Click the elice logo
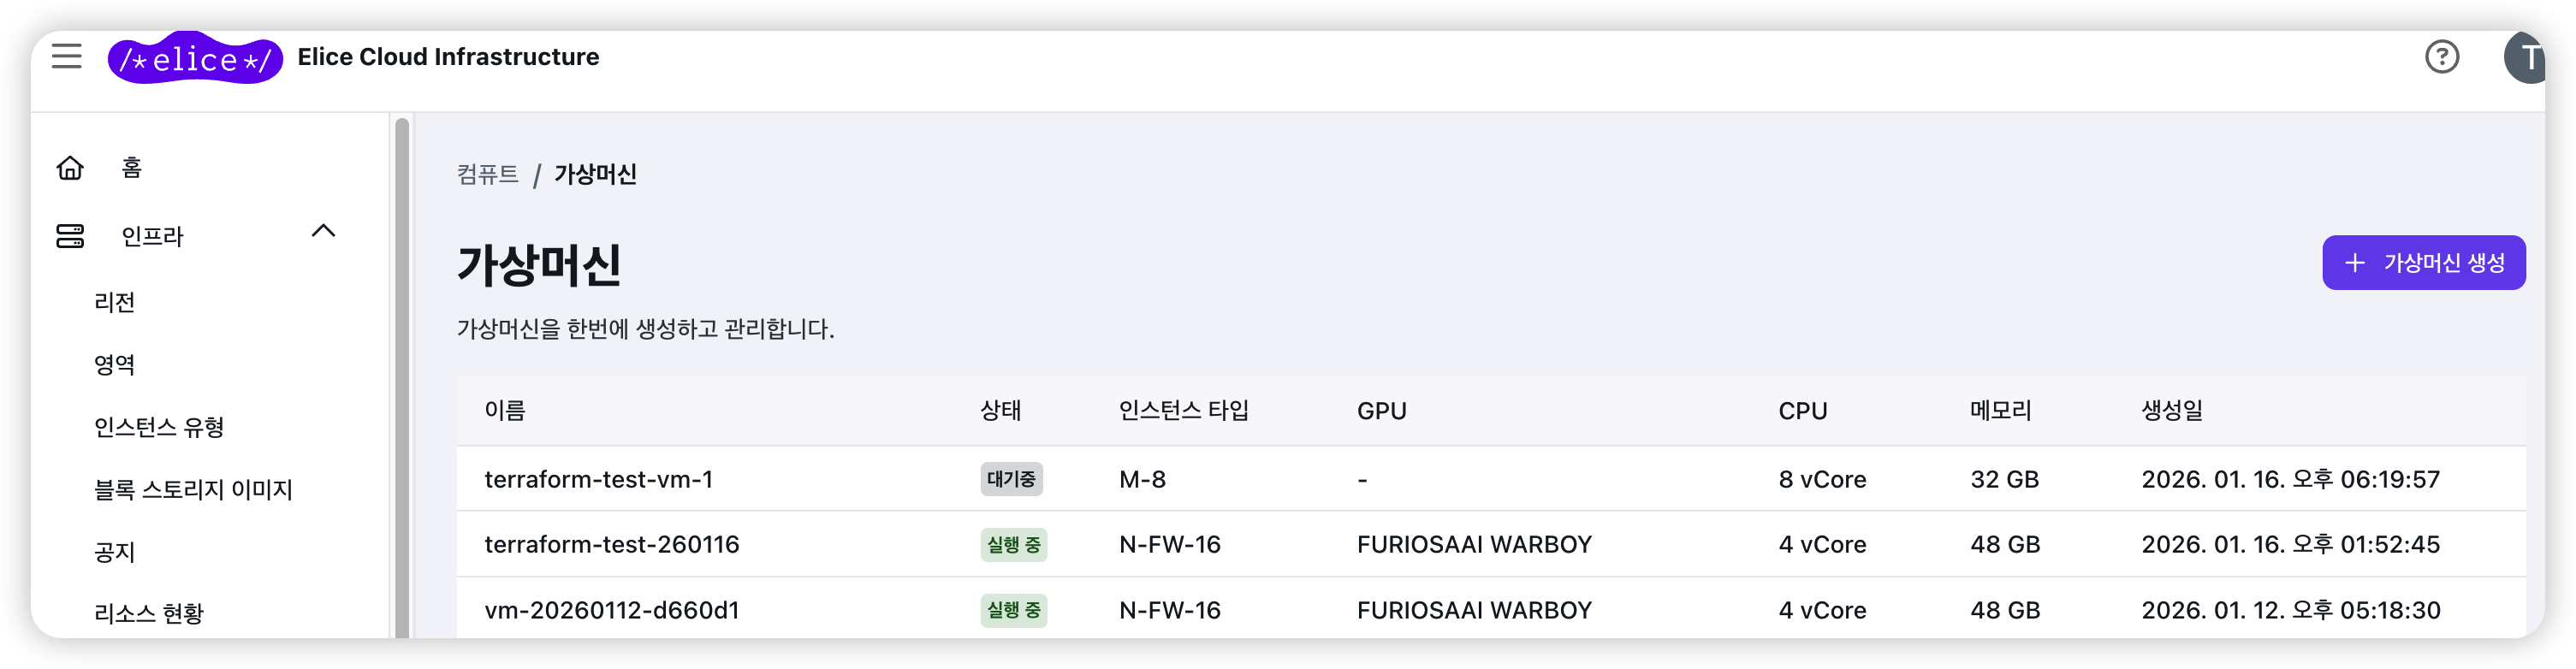2576x669 pixels. tap(195, 58)
